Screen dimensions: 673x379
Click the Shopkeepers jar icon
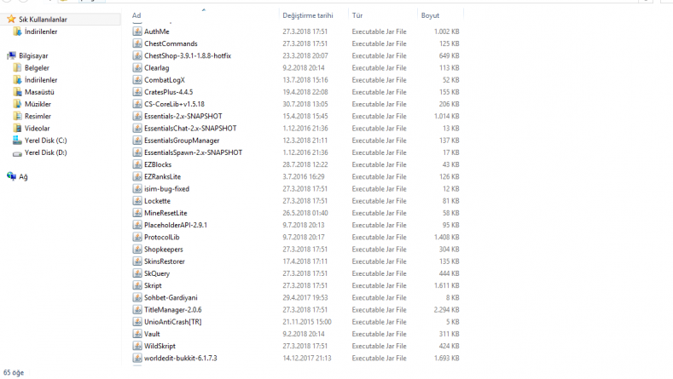coord(137,249)
